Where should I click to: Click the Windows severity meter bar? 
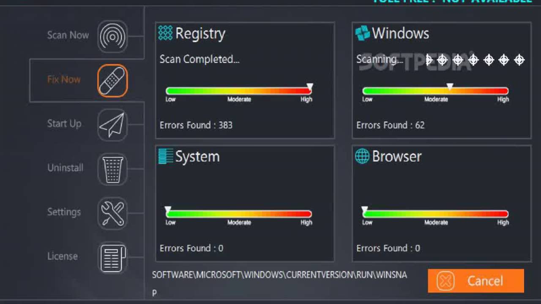[x=435, y=91]
